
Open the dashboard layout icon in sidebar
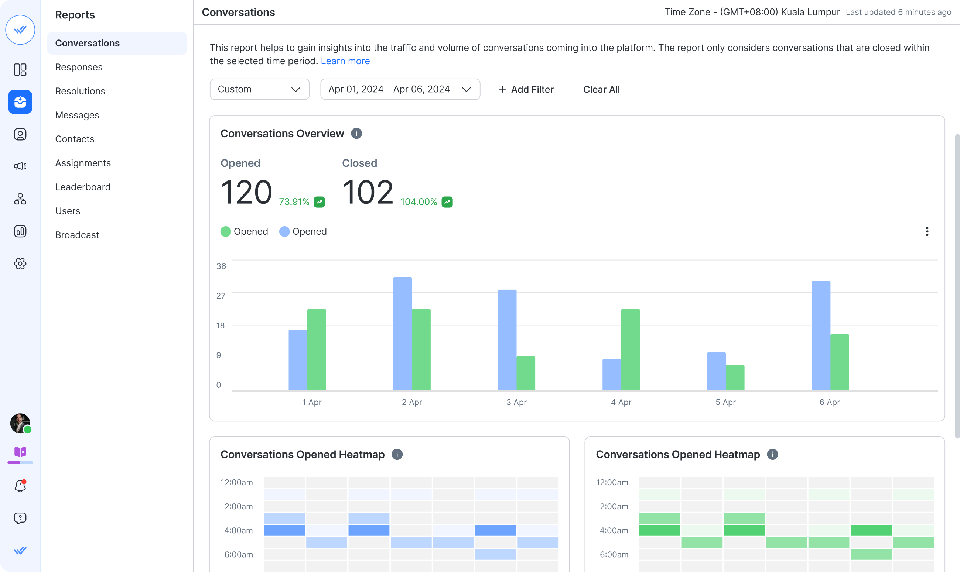[20, 70]
